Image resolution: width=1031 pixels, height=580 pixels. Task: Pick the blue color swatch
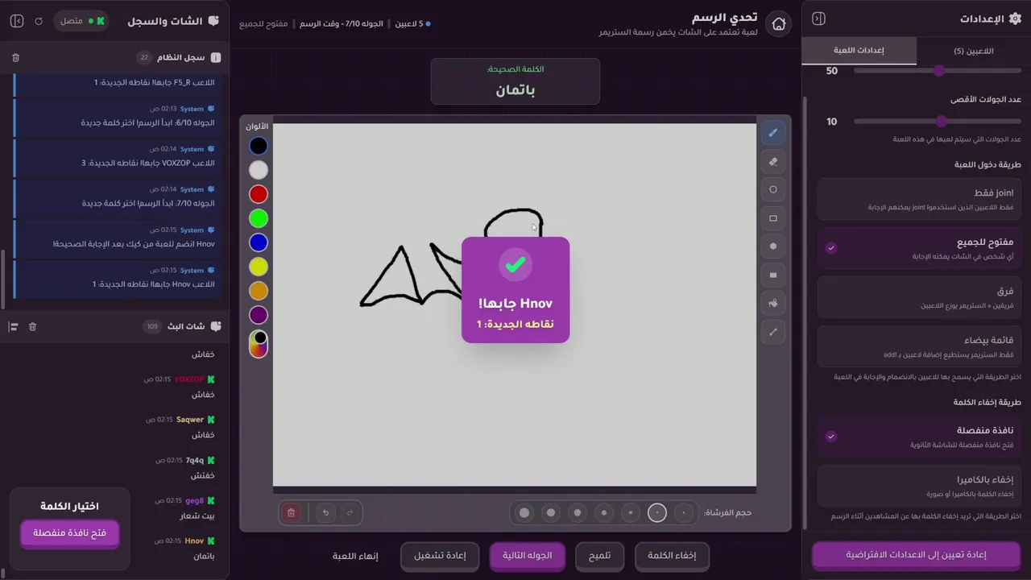tap(258, 242)
